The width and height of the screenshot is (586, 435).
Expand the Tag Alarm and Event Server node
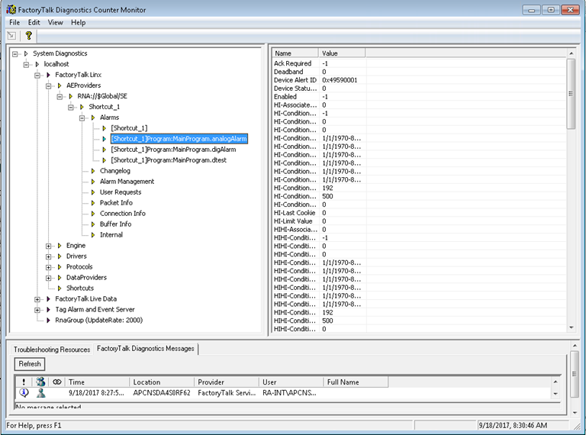click(37, 310)
